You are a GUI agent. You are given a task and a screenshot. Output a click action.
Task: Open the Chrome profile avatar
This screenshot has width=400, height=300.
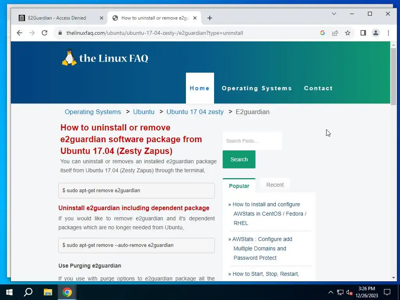pyautogui.click(x=375, y=33)
